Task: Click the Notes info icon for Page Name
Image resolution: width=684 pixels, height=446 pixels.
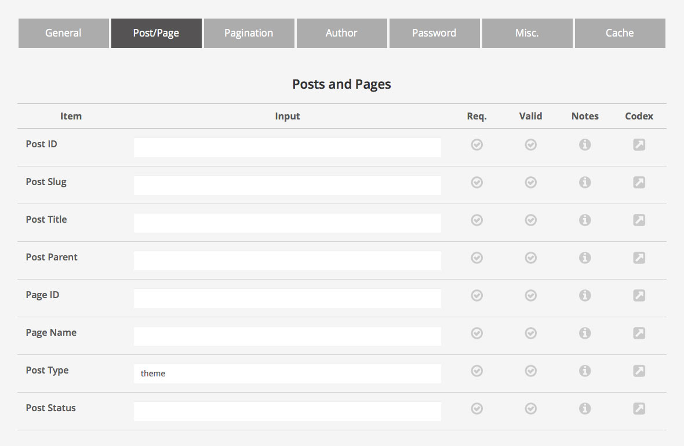Action: (x=584, y=333)
